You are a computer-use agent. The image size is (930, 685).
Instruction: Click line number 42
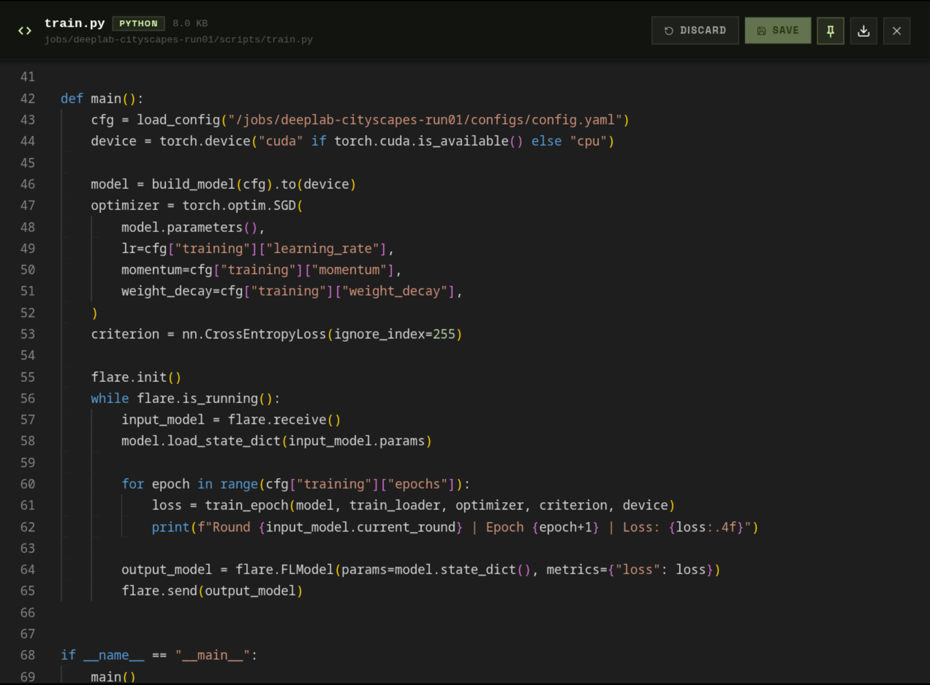pos(27,99)
